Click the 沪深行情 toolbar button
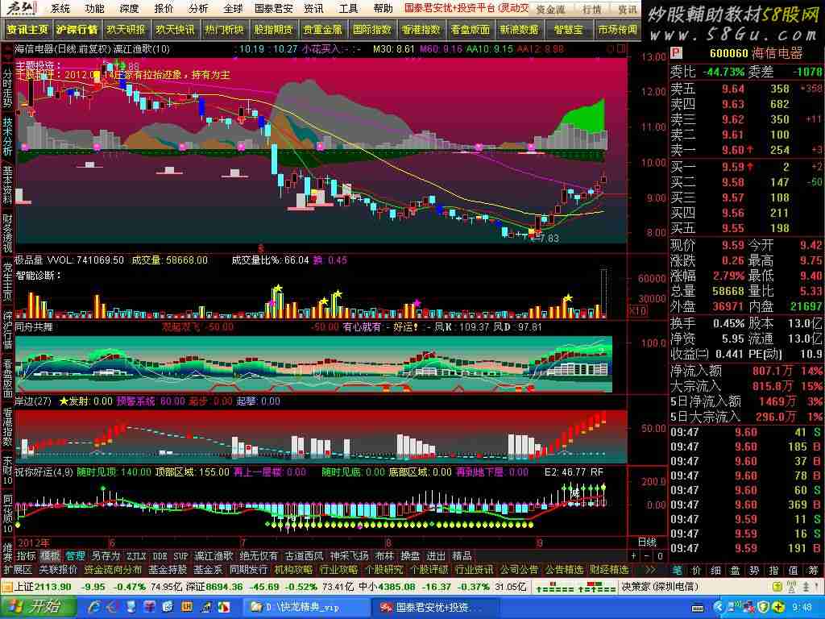825x619 pixels. (77, 30)
